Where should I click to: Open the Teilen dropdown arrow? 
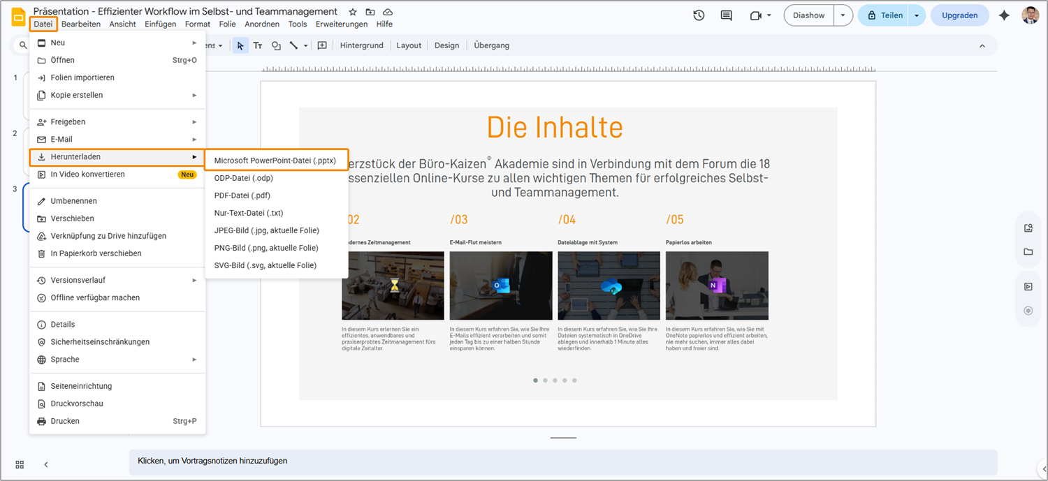tap(917, 15)
